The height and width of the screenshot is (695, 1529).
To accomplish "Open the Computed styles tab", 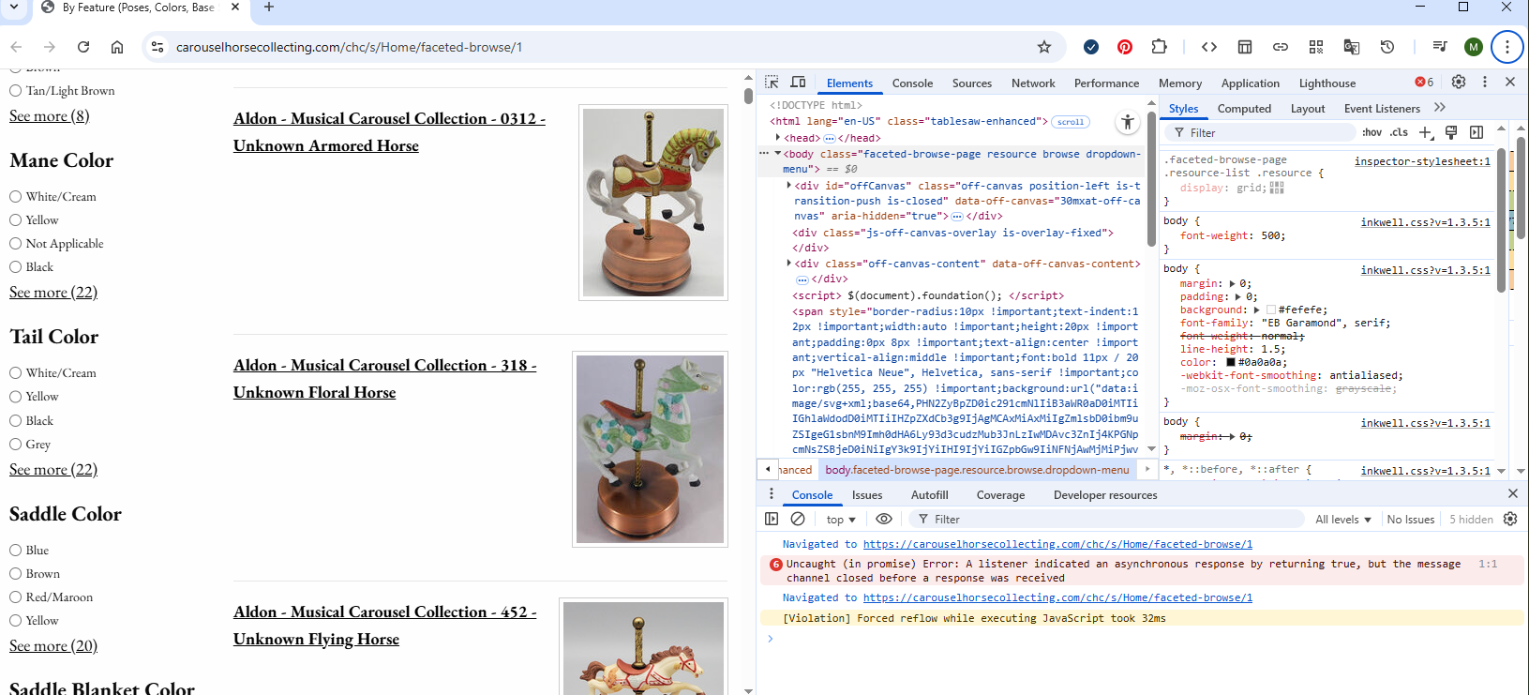I will tap(1244, 109).
